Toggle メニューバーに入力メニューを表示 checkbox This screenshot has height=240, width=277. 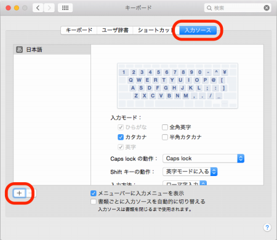[x=94, y=193]
